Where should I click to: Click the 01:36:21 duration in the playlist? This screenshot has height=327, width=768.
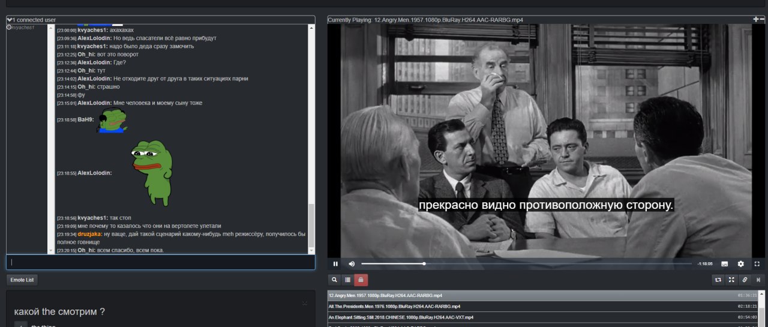pyautogui.click(x=748, y=295)
